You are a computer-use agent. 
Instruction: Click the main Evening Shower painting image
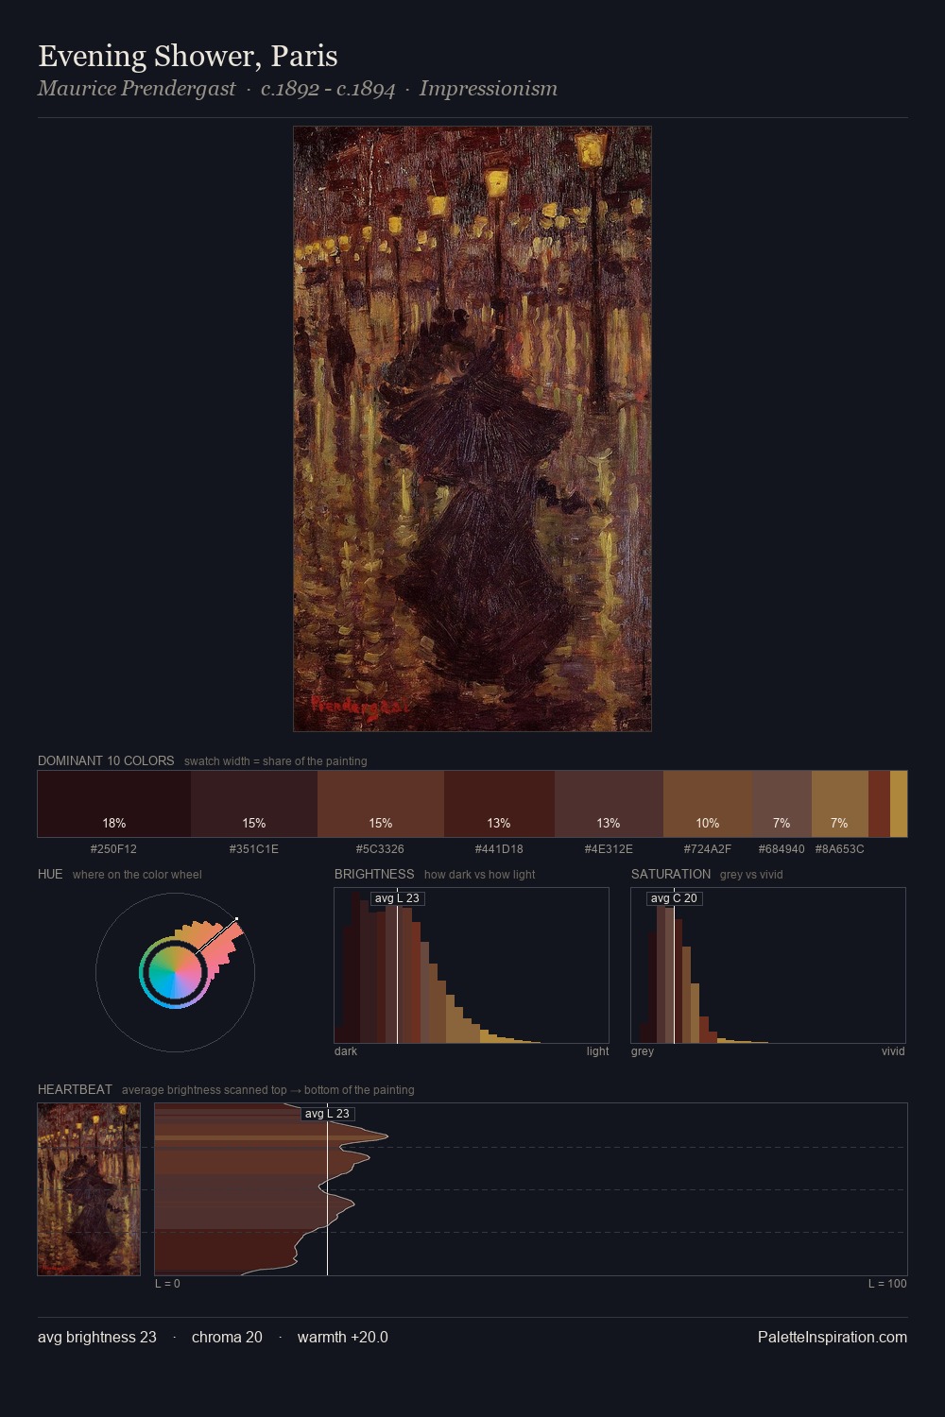click(x=472, y=429)
